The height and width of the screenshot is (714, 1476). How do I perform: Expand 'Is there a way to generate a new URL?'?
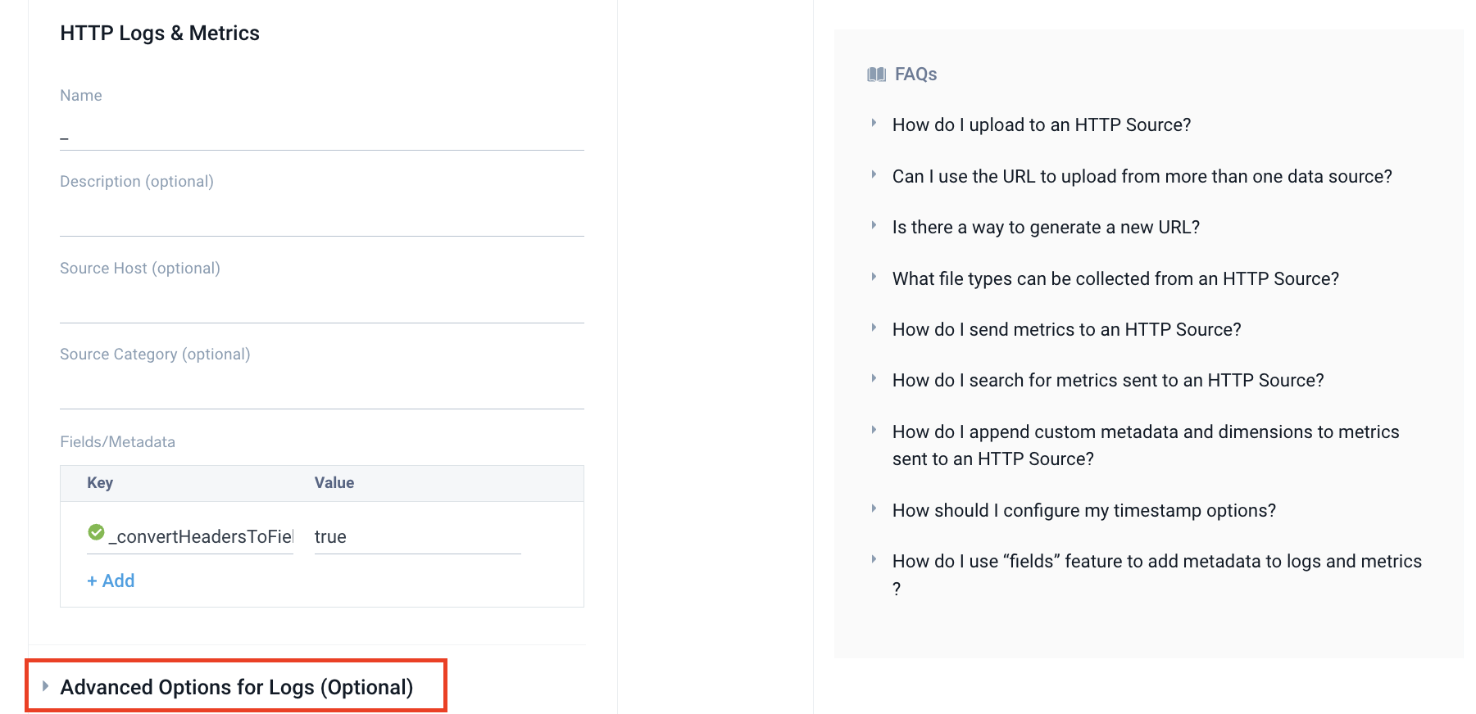tap(1045, 227)
